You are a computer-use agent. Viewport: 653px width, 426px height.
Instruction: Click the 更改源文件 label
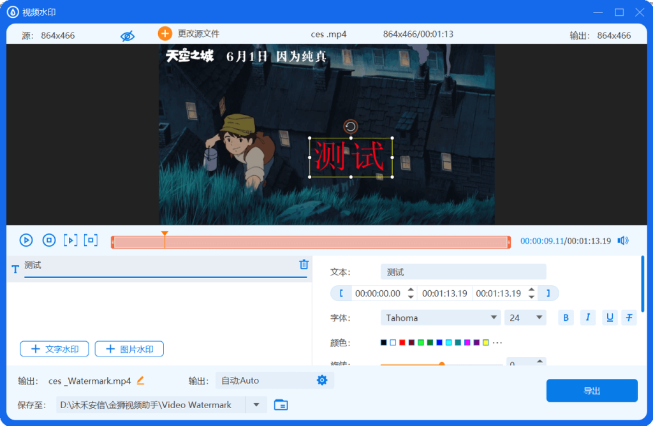199,34
